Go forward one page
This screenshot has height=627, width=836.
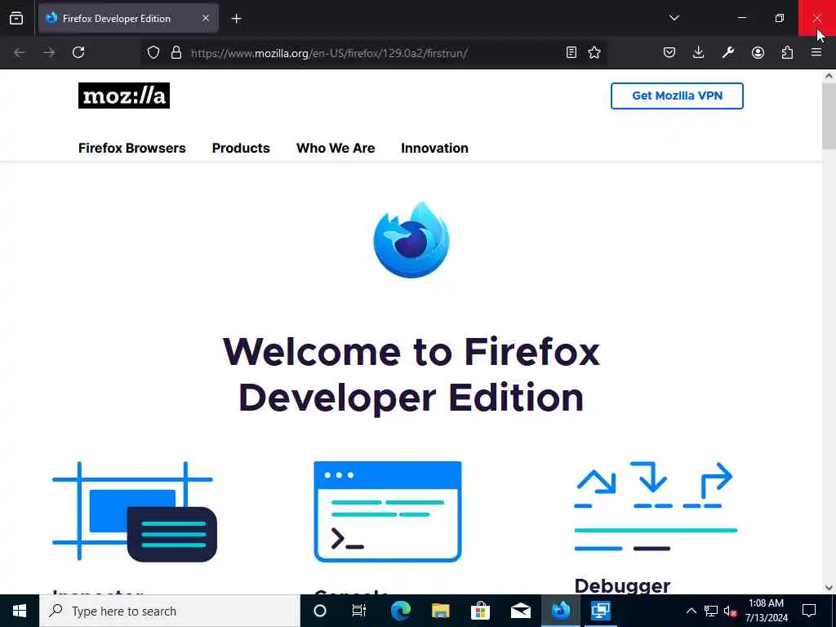[x=49, y=52]
